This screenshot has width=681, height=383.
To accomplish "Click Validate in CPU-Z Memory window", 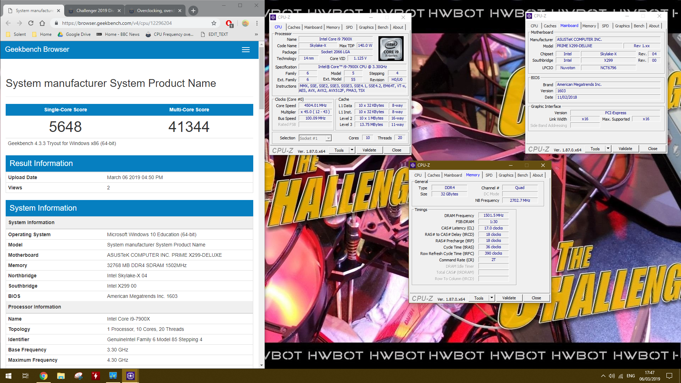I will [509, 298].
